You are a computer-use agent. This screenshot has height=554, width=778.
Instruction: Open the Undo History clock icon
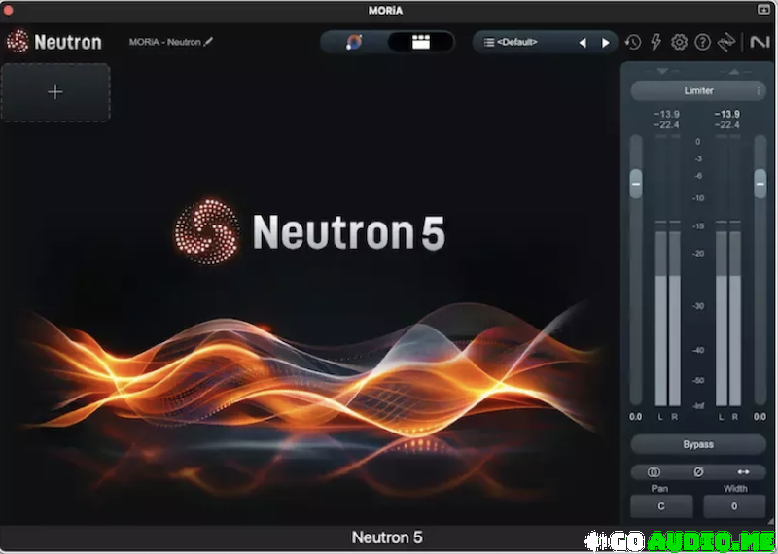pyautogui.click(x=633, y=43)
